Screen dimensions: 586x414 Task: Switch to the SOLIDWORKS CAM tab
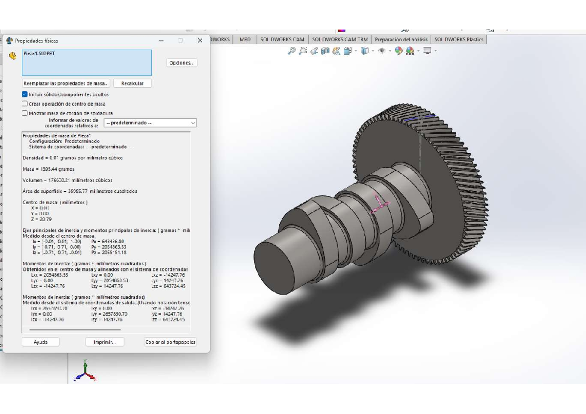[x=283, y=40]
